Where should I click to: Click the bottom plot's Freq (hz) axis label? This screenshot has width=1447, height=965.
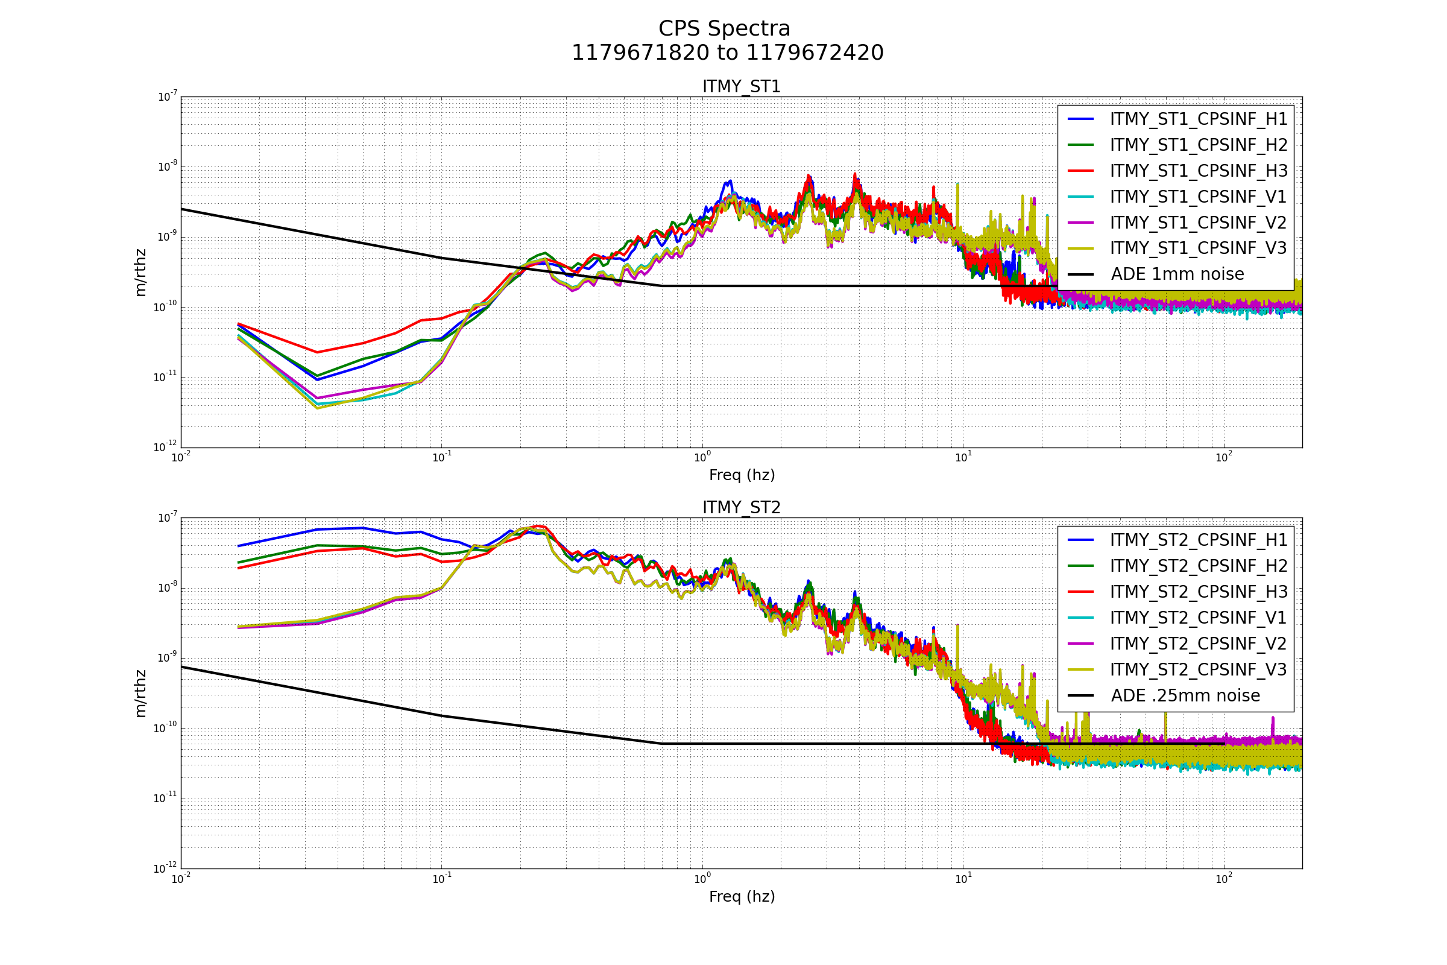742,897
